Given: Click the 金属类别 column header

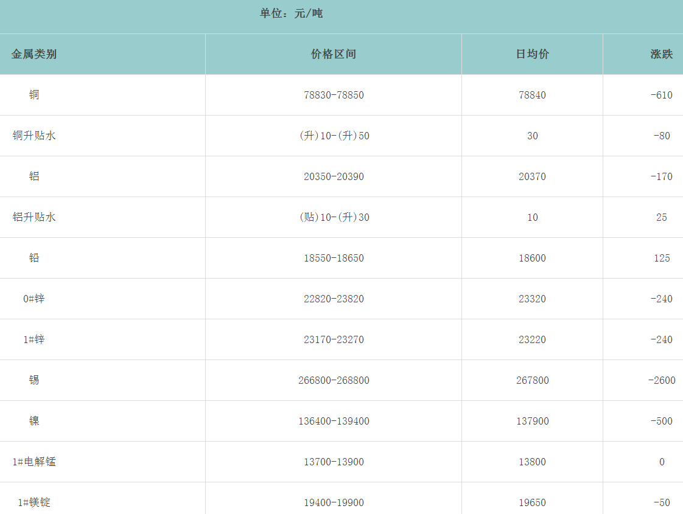Looking at the screenshot, I should pyautogui.click(x=34, y=54).
